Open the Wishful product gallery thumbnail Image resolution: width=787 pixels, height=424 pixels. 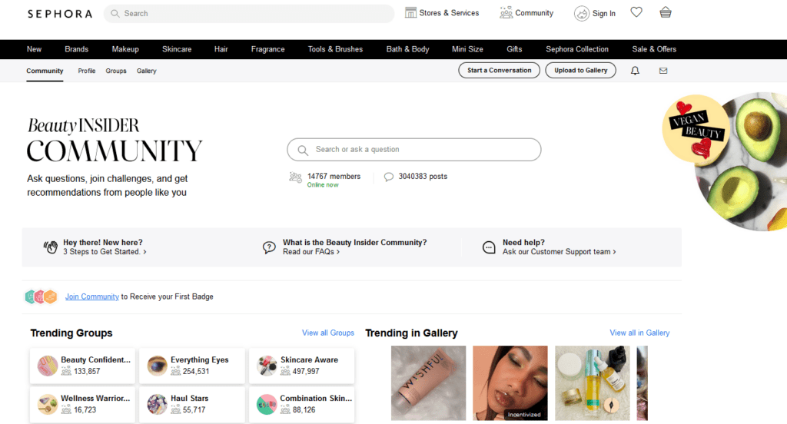coord(428,383)
